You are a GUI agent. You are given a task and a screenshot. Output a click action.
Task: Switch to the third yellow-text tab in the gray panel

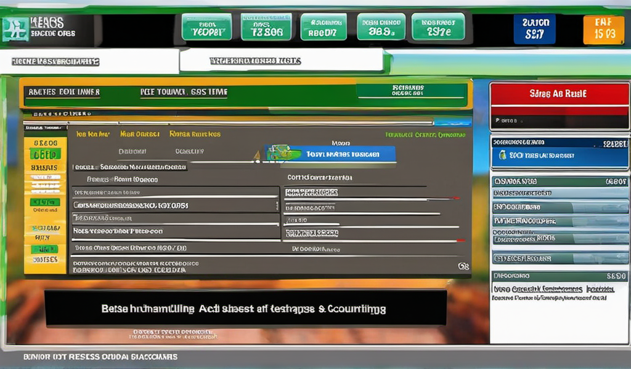pos(195,133)
